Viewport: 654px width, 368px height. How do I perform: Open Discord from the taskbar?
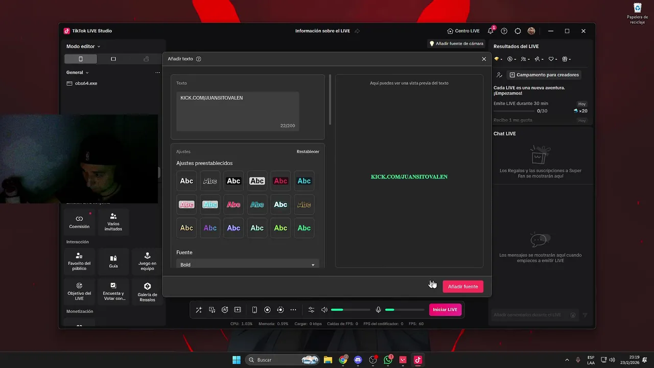(x=358, y=360)
